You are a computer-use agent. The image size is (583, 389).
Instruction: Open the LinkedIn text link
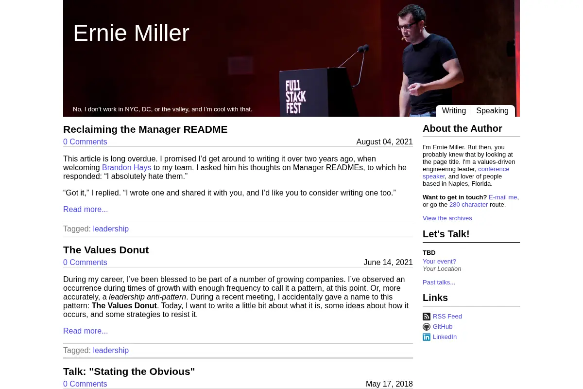(445, 337)
